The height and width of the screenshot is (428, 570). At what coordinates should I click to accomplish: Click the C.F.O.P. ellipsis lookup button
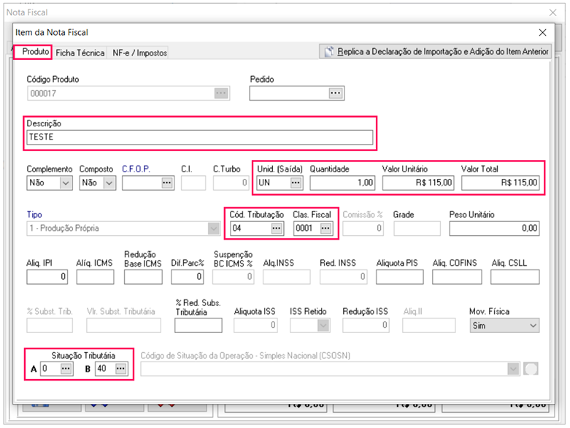[166, 183]
